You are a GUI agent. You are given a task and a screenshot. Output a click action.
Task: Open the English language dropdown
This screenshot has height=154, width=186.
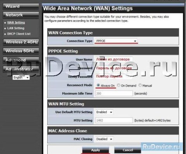21,77
